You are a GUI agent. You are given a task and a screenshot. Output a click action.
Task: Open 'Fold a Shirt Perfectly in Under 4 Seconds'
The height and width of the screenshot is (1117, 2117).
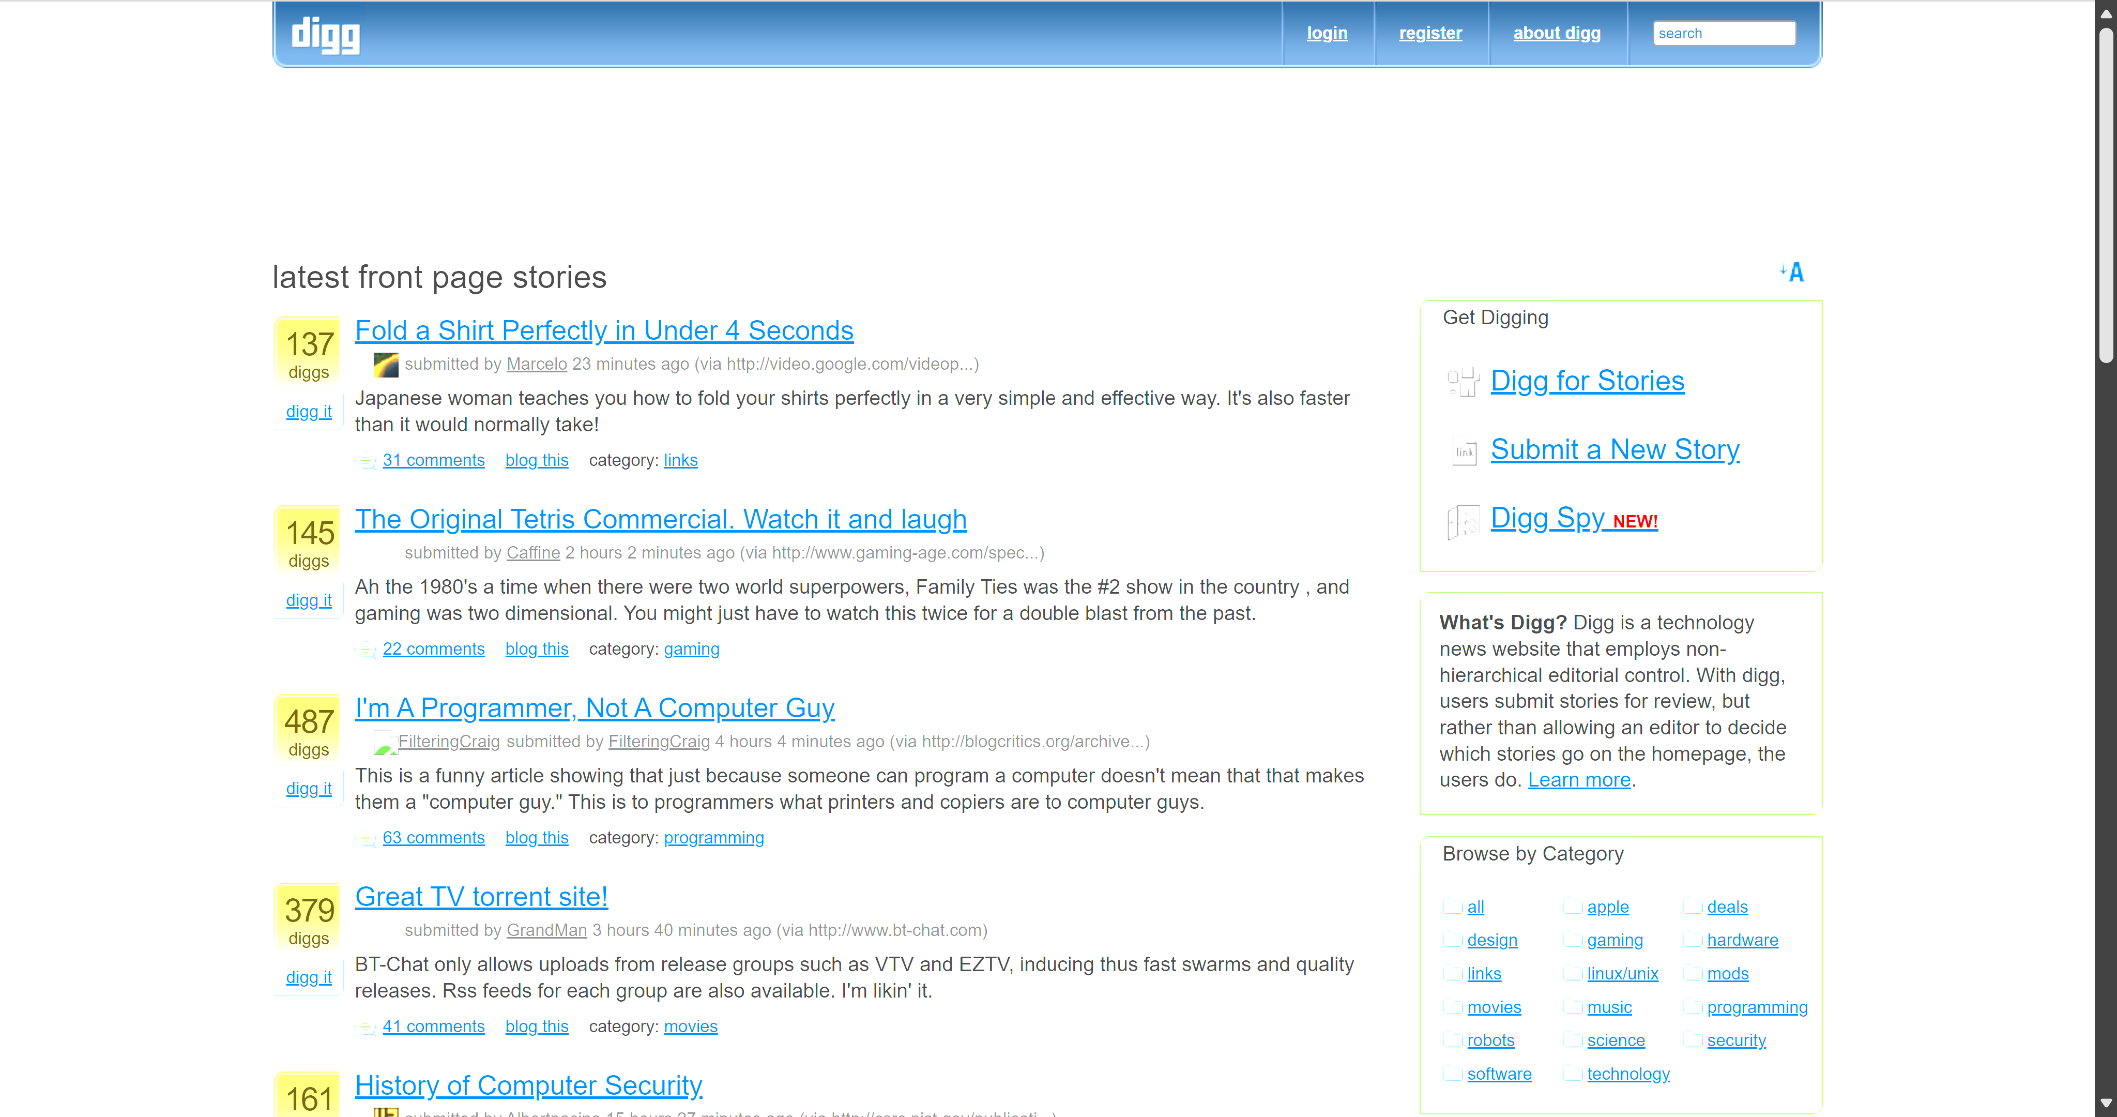coord(604,330)
